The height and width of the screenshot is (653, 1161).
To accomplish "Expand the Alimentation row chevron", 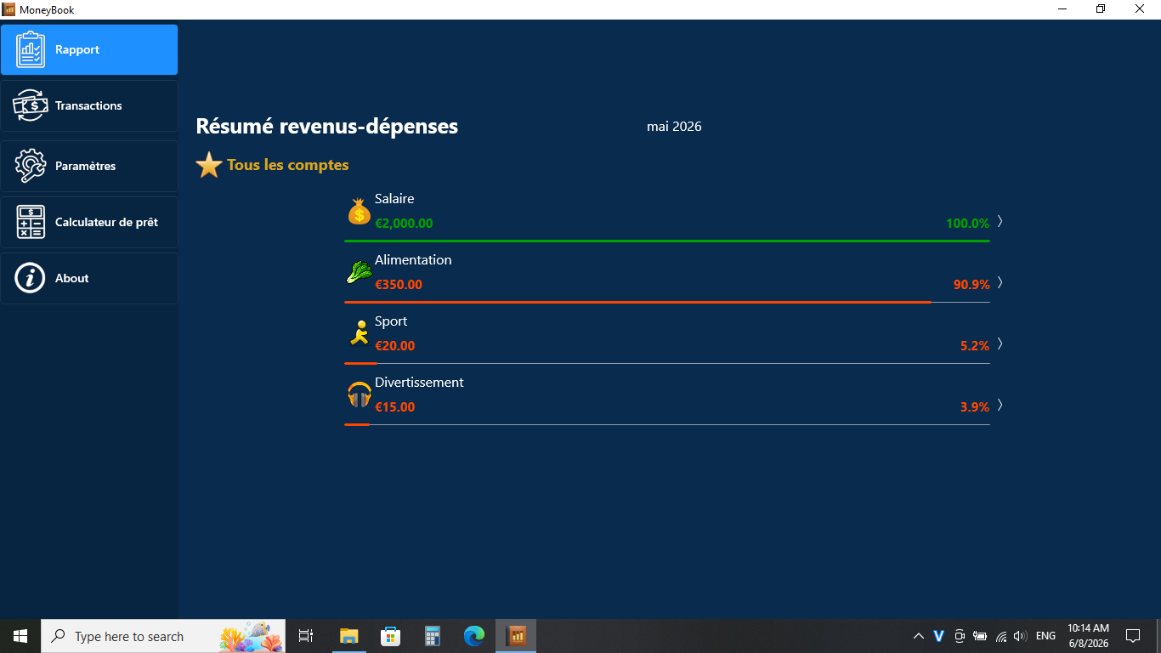I will pyautogui.click(x=1000, y=283).
